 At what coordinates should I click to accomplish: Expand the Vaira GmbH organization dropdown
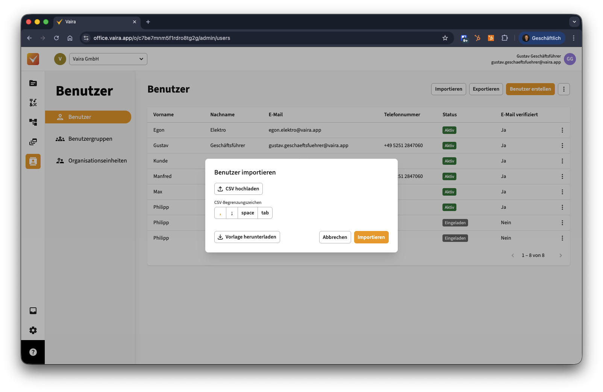point(108,59)
